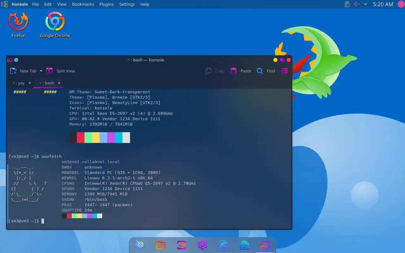Screen dimensions: 405x253
Task: Open the New Tab dropdown arrow
Action: point(41,71)
